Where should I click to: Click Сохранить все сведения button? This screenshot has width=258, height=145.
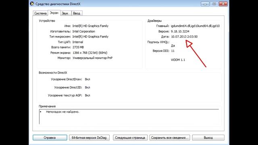pos(170,138)
